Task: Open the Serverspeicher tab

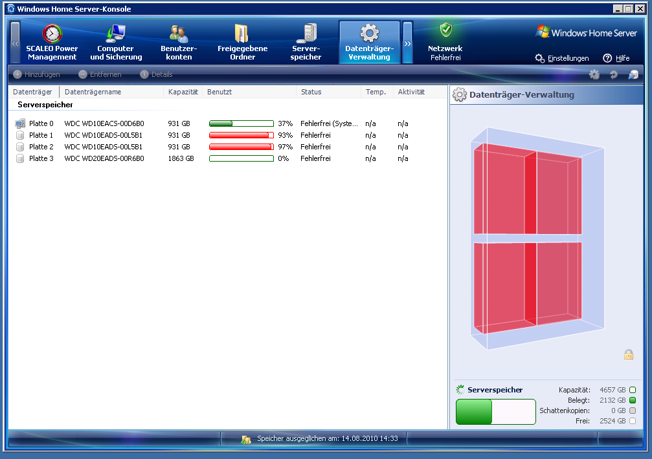Action: pyautogui.click(x=306, y=43)
